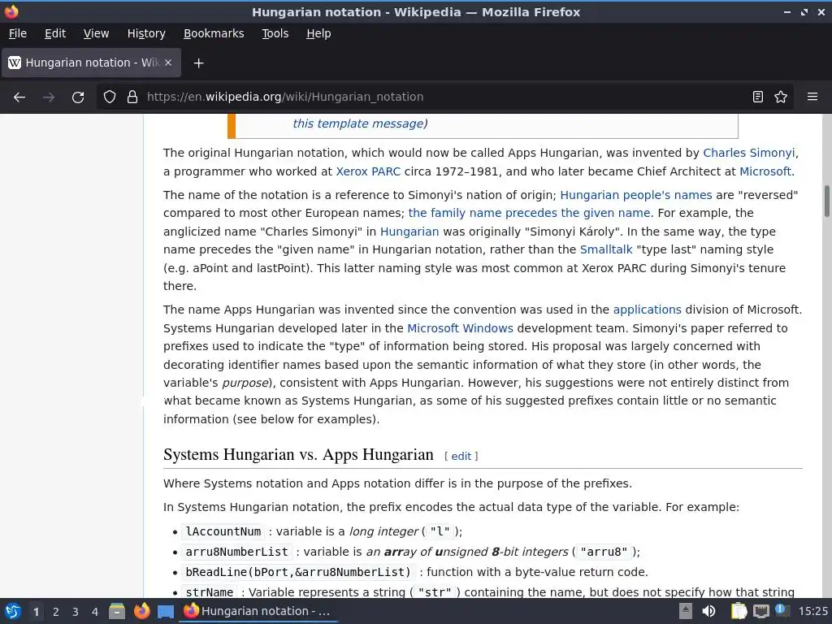832x624 pixels.
Task: Open the Hungarian language link
Action: coord(409,232)
